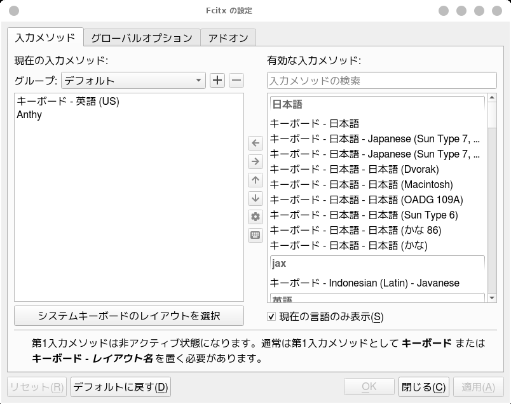511x404 pixels.
Task: Open input method configuration gear icon
Action: coord(255,217)
